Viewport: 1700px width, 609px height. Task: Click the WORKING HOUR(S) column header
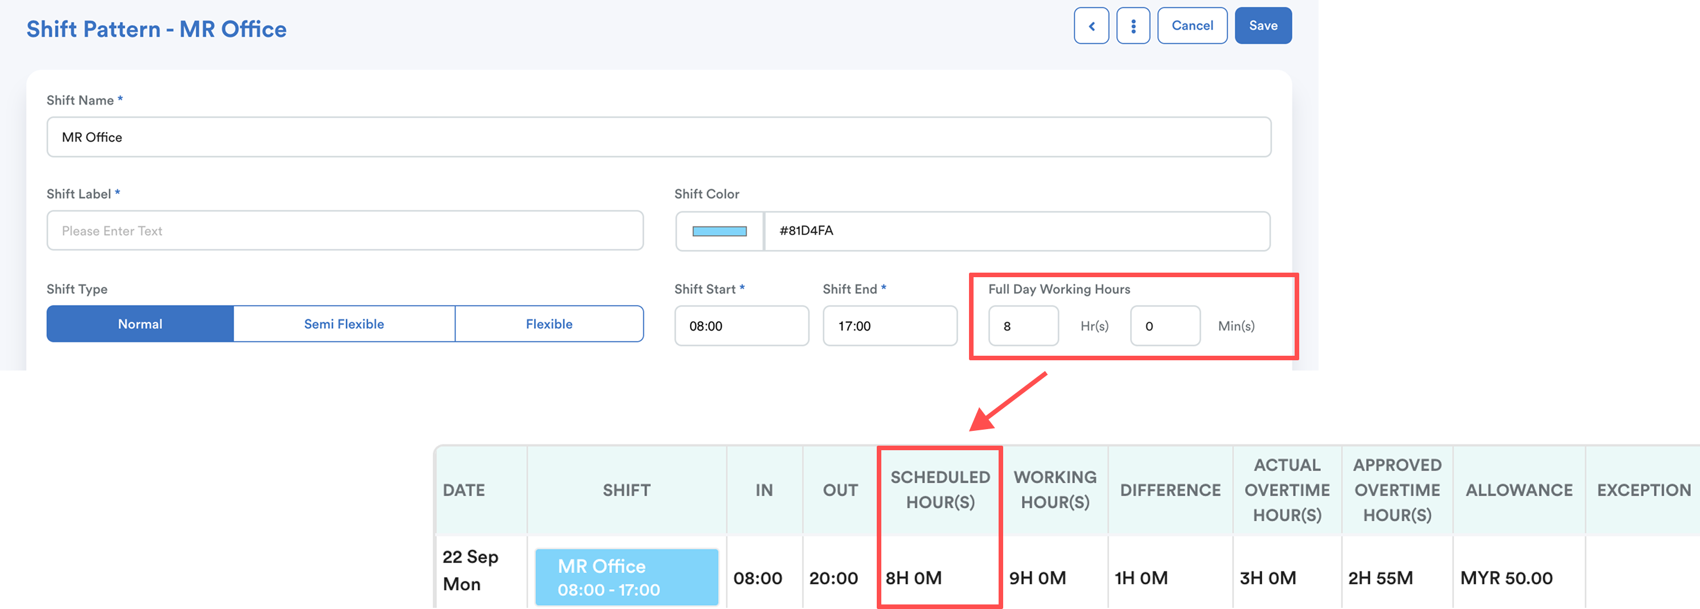1054,490
